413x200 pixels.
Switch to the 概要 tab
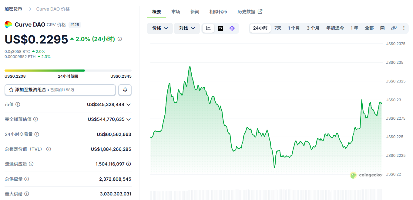(157, 11)
